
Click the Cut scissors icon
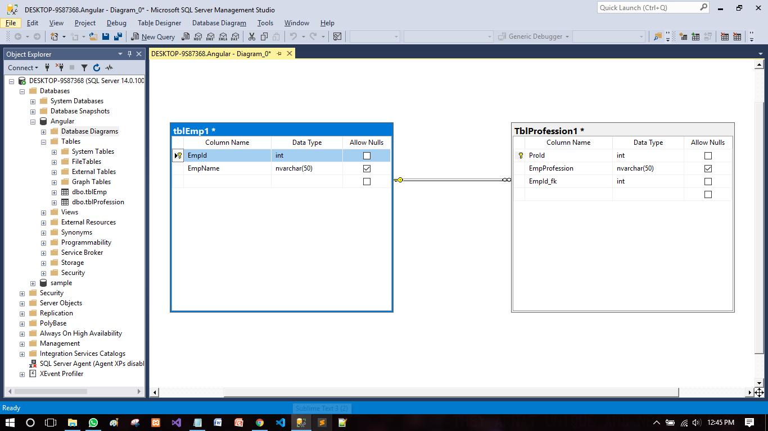point(251,36)
